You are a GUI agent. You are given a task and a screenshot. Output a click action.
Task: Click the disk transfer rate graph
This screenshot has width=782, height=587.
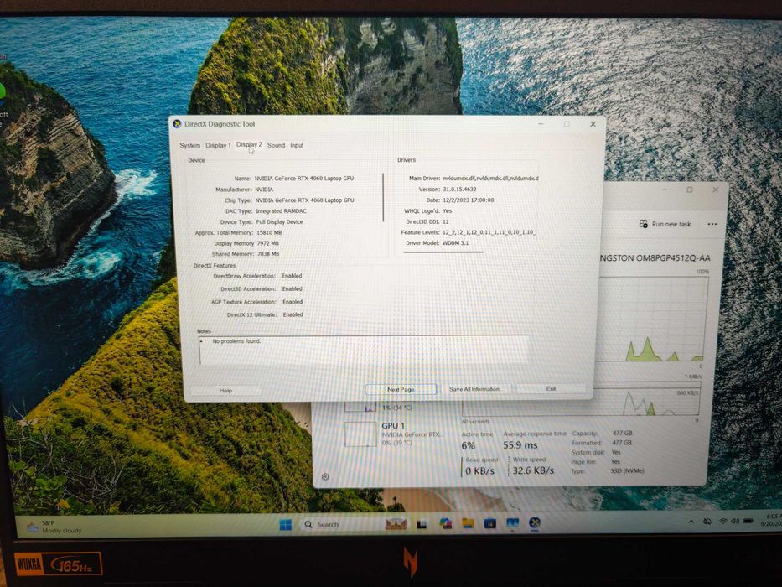[581, 399]
